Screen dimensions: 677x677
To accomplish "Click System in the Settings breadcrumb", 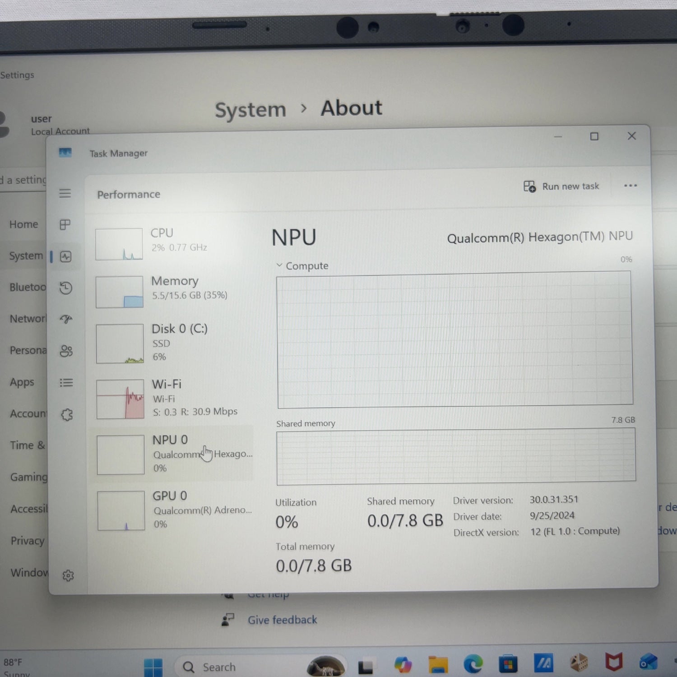I will 250,110.
